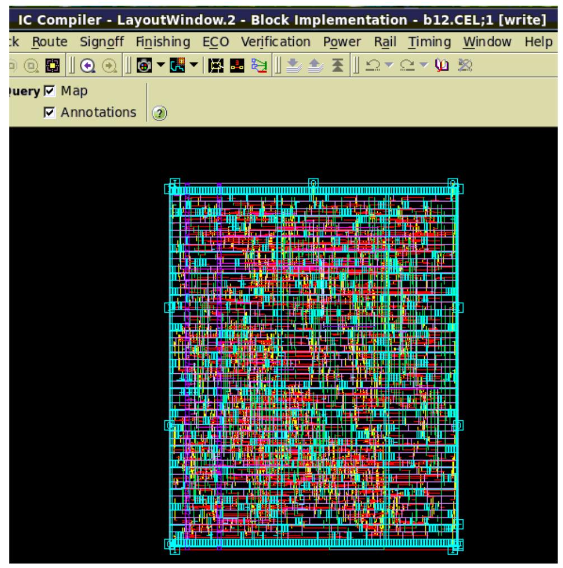The image size is (563, 568).
Task: Open the undo history dropdown arrow
Action: pos(388,65)
